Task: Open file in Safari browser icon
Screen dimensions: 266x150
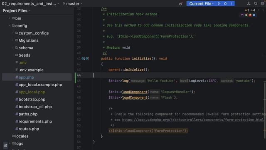Action: (x=254, y=15)
